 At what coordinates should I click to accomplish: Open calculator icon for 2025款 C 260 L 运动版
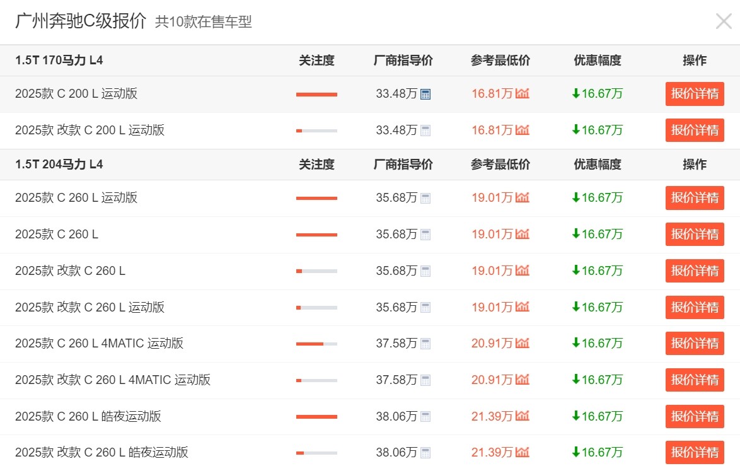[x=425, y=198]
